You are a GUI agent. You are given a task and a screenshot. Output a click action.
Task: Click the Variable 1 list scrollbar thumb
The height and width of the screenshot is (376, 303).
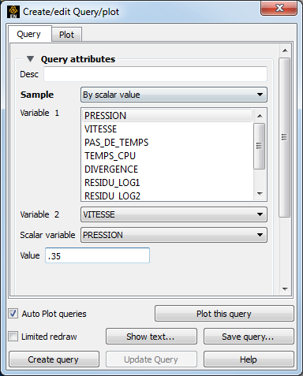(x=259, y=146)
